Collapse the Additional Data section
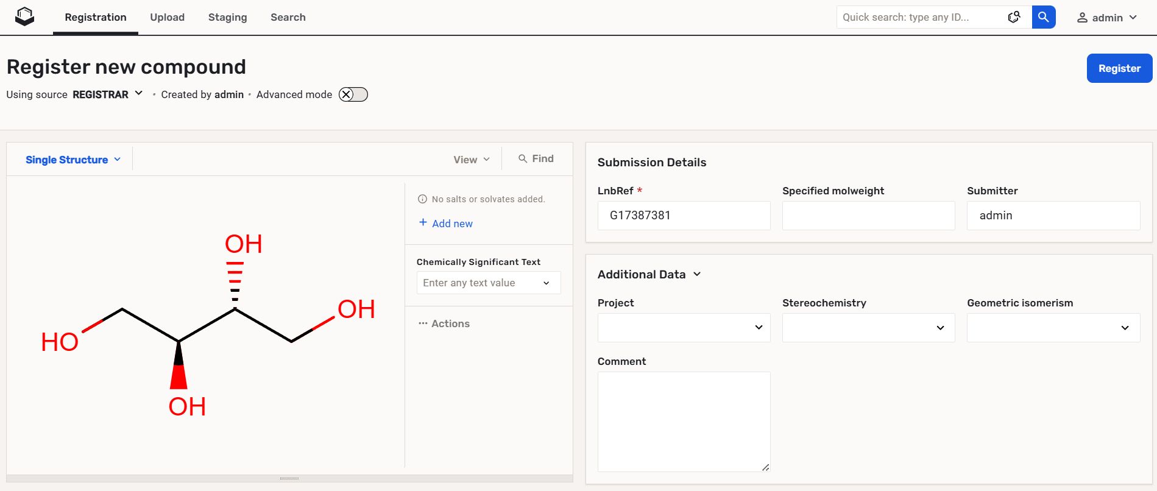This screenshot has height=491, width=1157. 697,274
